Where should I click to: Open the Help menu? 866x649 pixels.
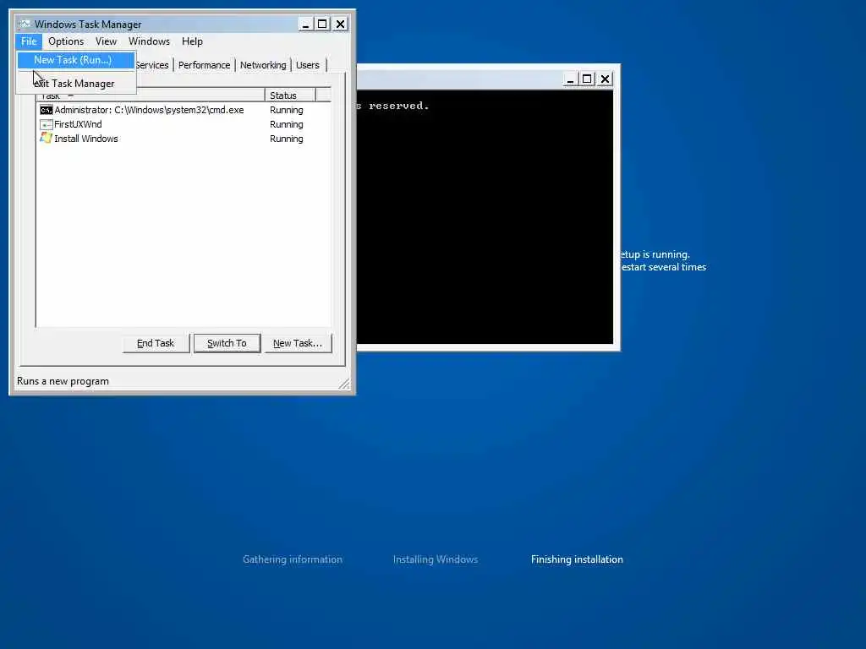point(192,41)
